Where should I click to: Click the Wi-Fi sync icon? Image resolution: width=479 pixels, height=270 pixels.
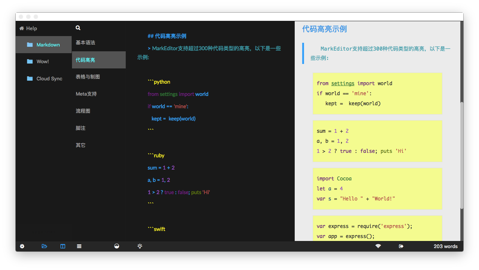pos(378,246)
